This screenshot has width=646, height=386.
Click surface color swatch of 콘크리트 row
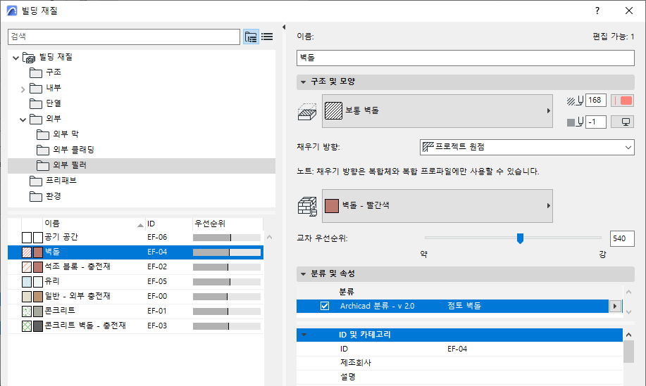click(x=38, y=311)
